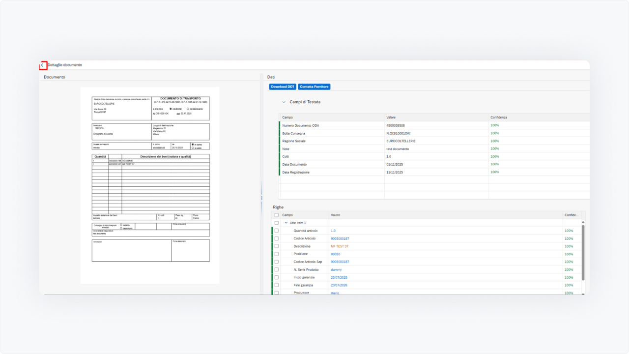Viewport: 629px width, 354px height.
Task: Check the Quantità articolo row checkbox
Action: click(x=277, y=231)
